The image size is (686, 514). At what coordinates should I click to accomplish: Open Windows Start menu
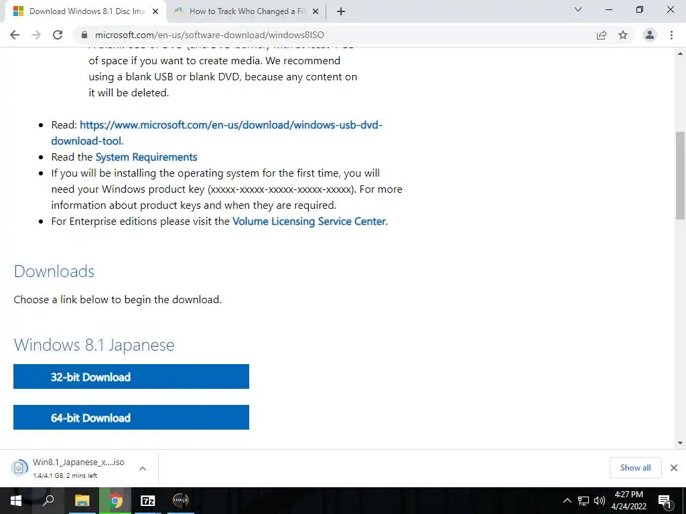click(16, 501)
